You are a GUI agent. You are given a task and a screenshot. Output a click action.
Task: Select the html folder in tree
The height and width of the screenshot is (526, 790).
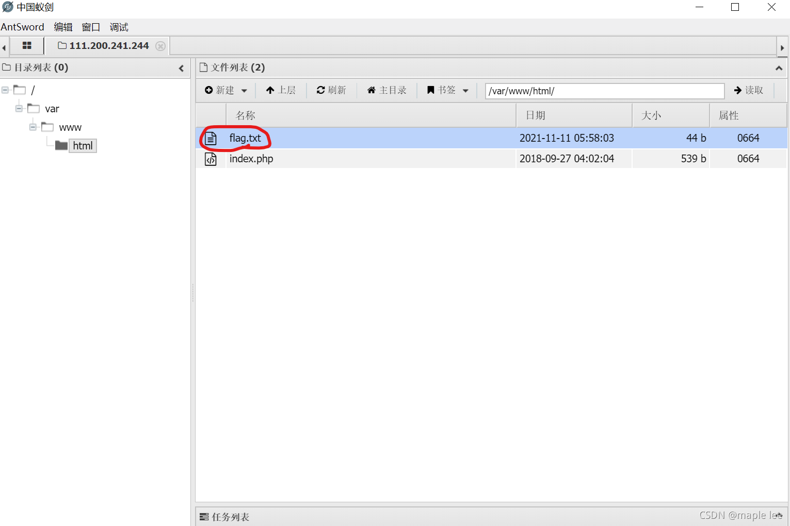coord(83,146)
